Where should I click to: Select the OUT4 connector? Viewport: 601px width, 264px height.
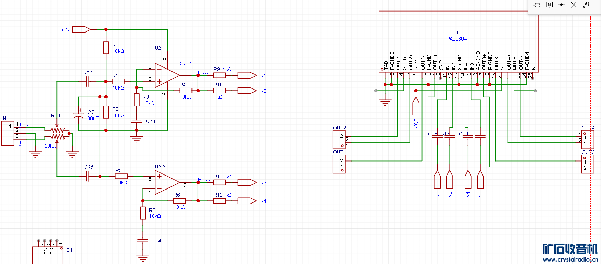(587, 140)
